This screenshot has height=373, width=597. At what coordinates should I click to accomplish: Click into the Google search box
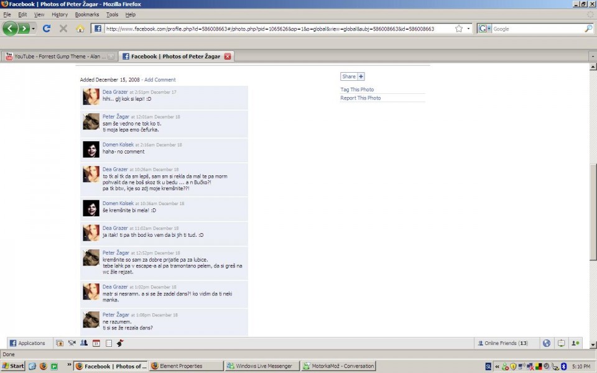(x=538, y=29)
